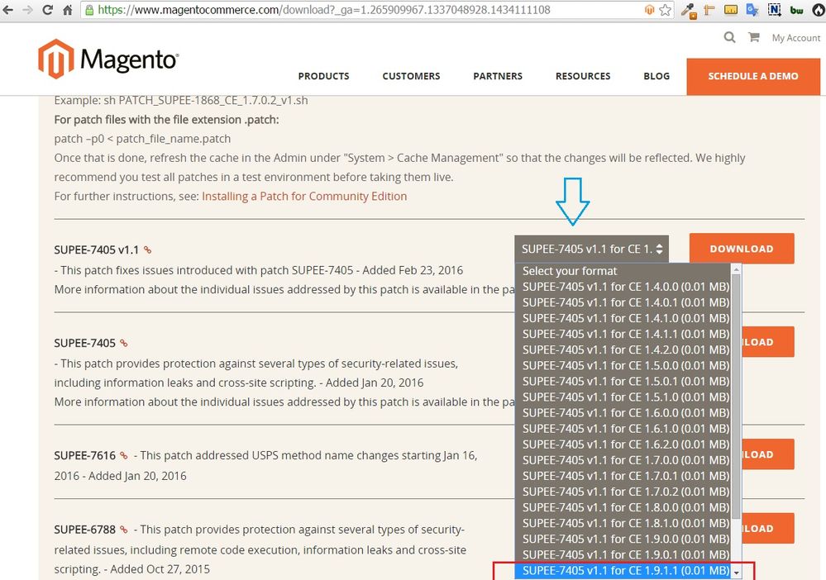The height and width of the screenshot is (580, 826).
Task: Click the partly hidden Download button for SUPEE-6788
Action: click(x=767, y=529)
